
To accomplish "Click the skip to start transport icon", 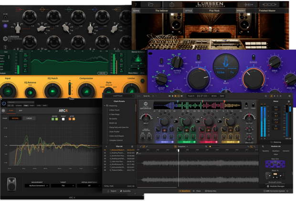I will coord(169,96).
